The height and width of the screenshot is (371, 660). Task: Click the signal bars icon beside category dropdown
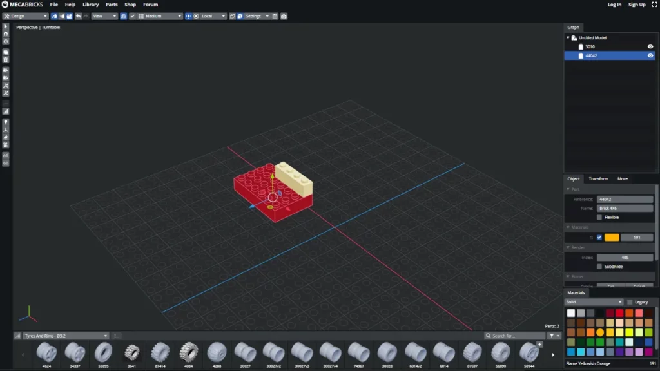[x=17, y=336]
